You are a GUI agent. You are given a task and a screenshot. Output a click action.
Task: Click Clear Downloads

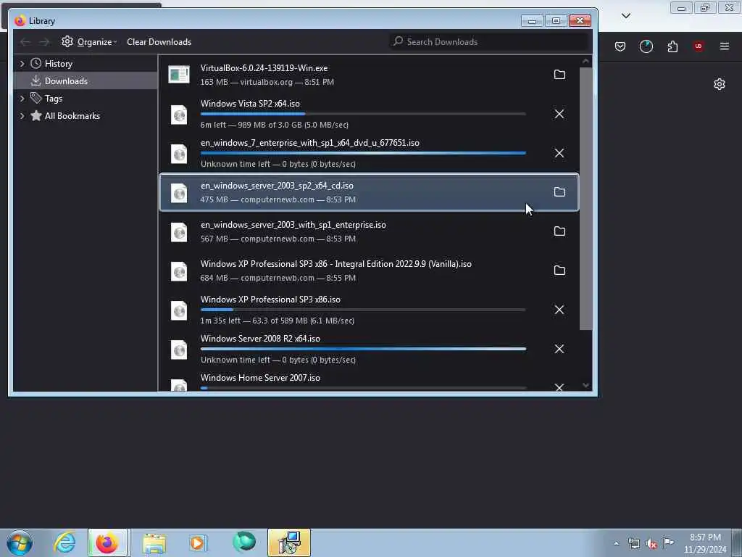click(159, 41)
